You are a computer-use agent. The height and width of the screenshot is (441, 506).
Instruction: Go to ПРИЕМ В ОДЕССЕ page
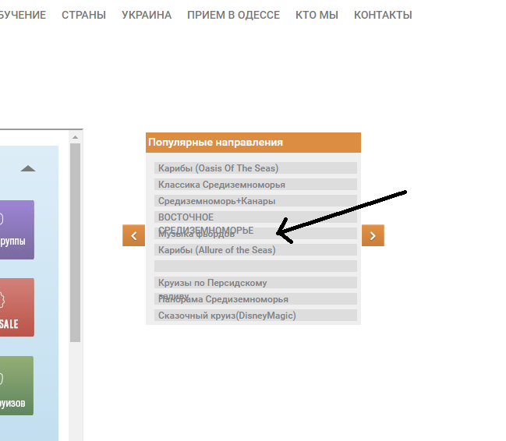pos(233,15)
